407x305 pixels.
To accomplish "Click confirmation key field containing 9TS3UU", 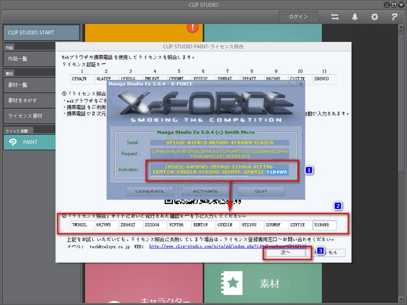I will click(252, 225).
